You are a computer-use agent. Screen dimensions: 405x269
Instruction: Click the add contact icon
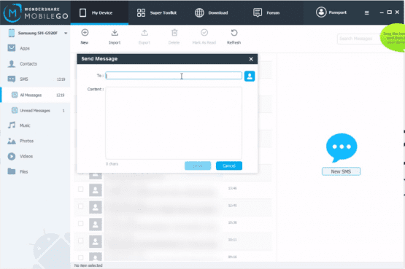coord(250,76)
